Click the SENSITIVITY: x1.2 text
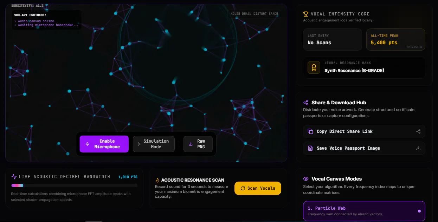The width and height of the screenshot is (438, 222). coord(27,6)
